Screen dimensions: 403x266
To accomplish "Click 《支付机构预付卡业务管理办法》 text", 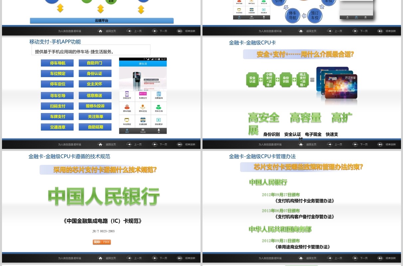I will pyautogui.click(x=304, y=201).
